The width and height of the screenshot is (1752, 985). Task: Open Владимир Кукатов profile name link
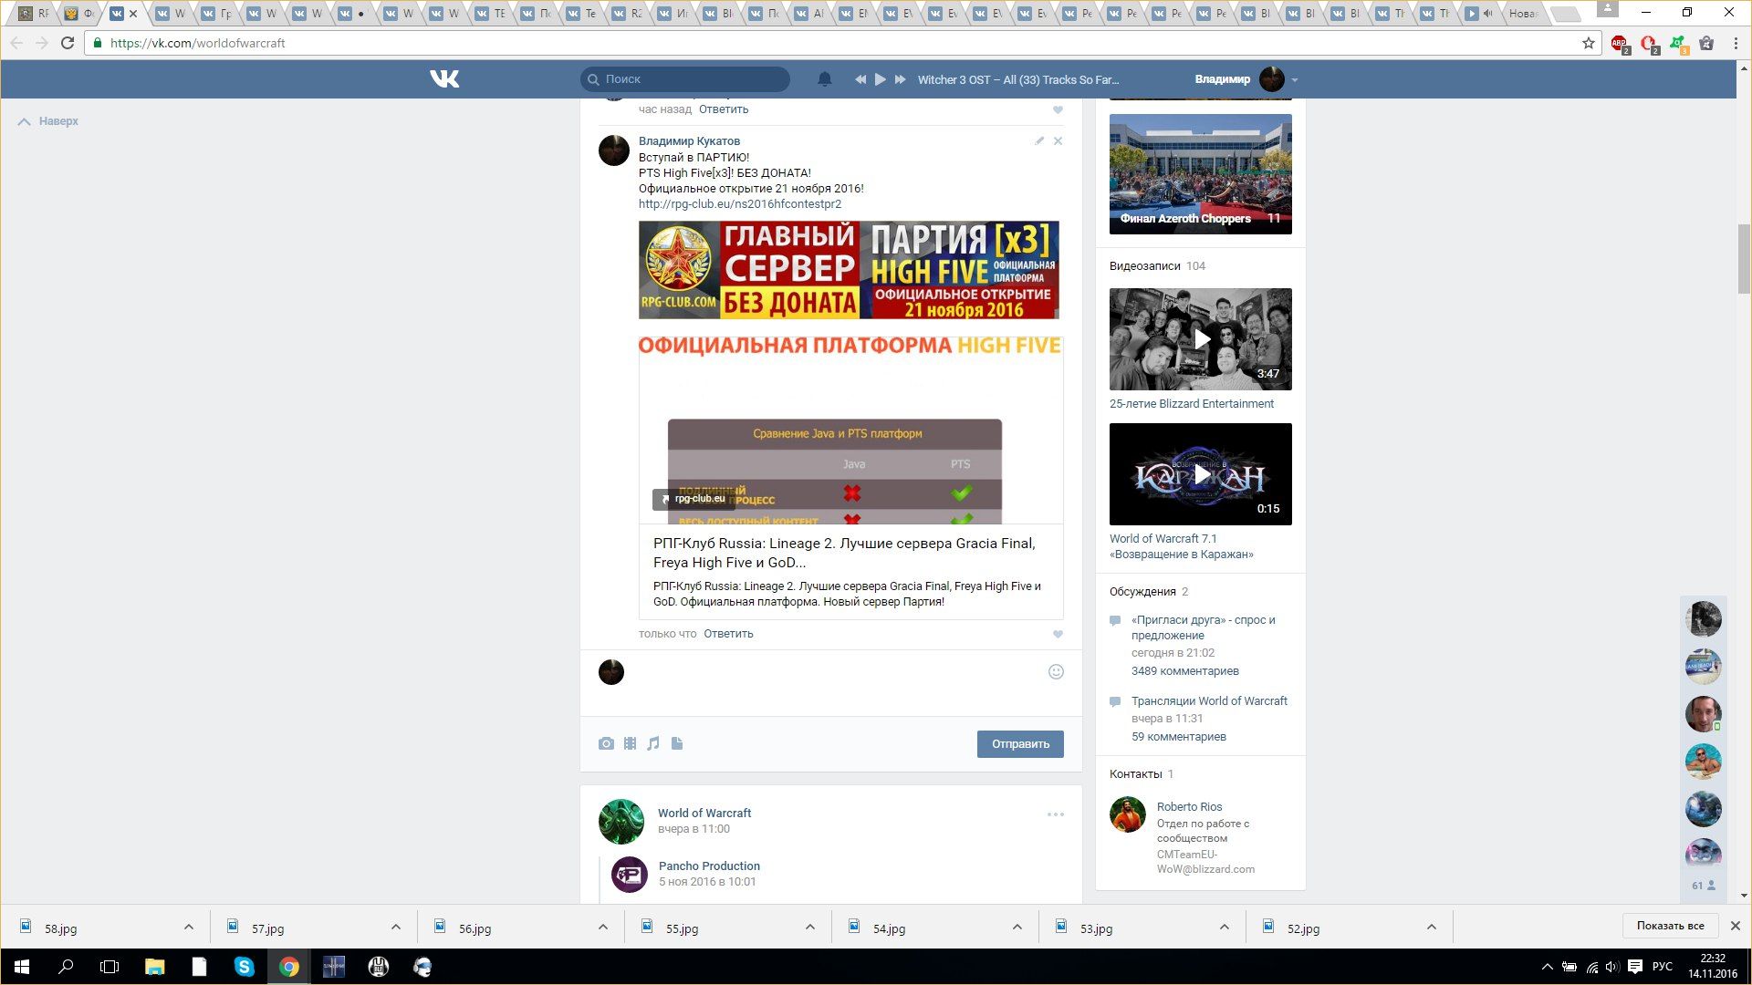point(689,141)
